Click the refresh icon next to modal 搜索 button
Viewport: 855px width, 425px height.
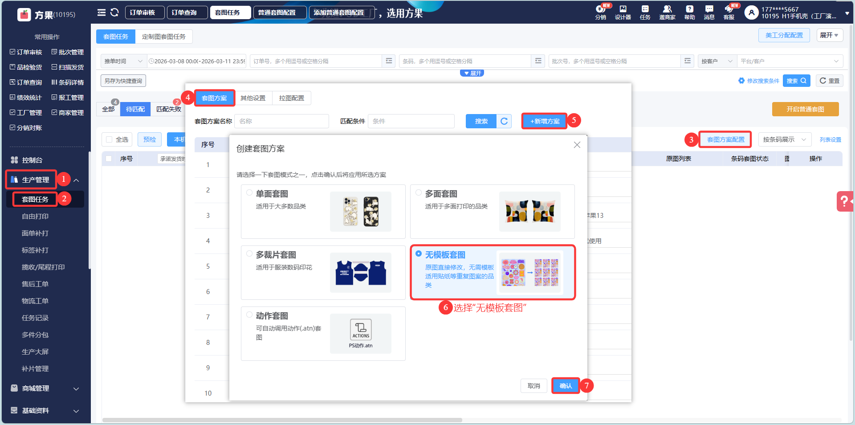tap(504, 121)
